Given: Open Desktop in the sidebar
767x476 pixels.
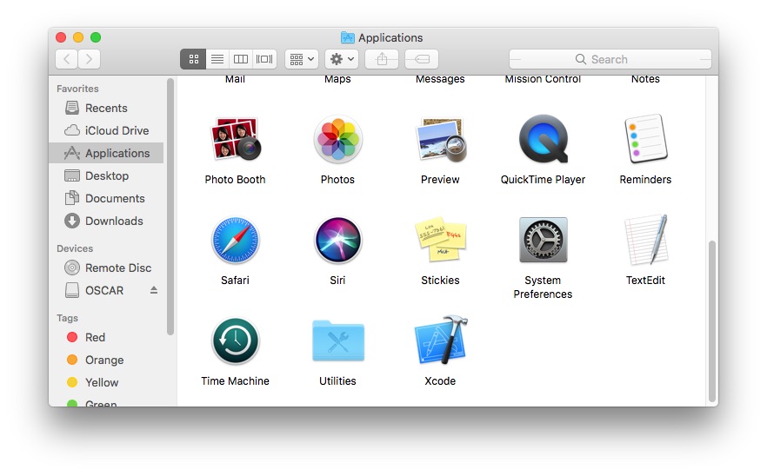Looking at the screenshot, I should [106, 176].
